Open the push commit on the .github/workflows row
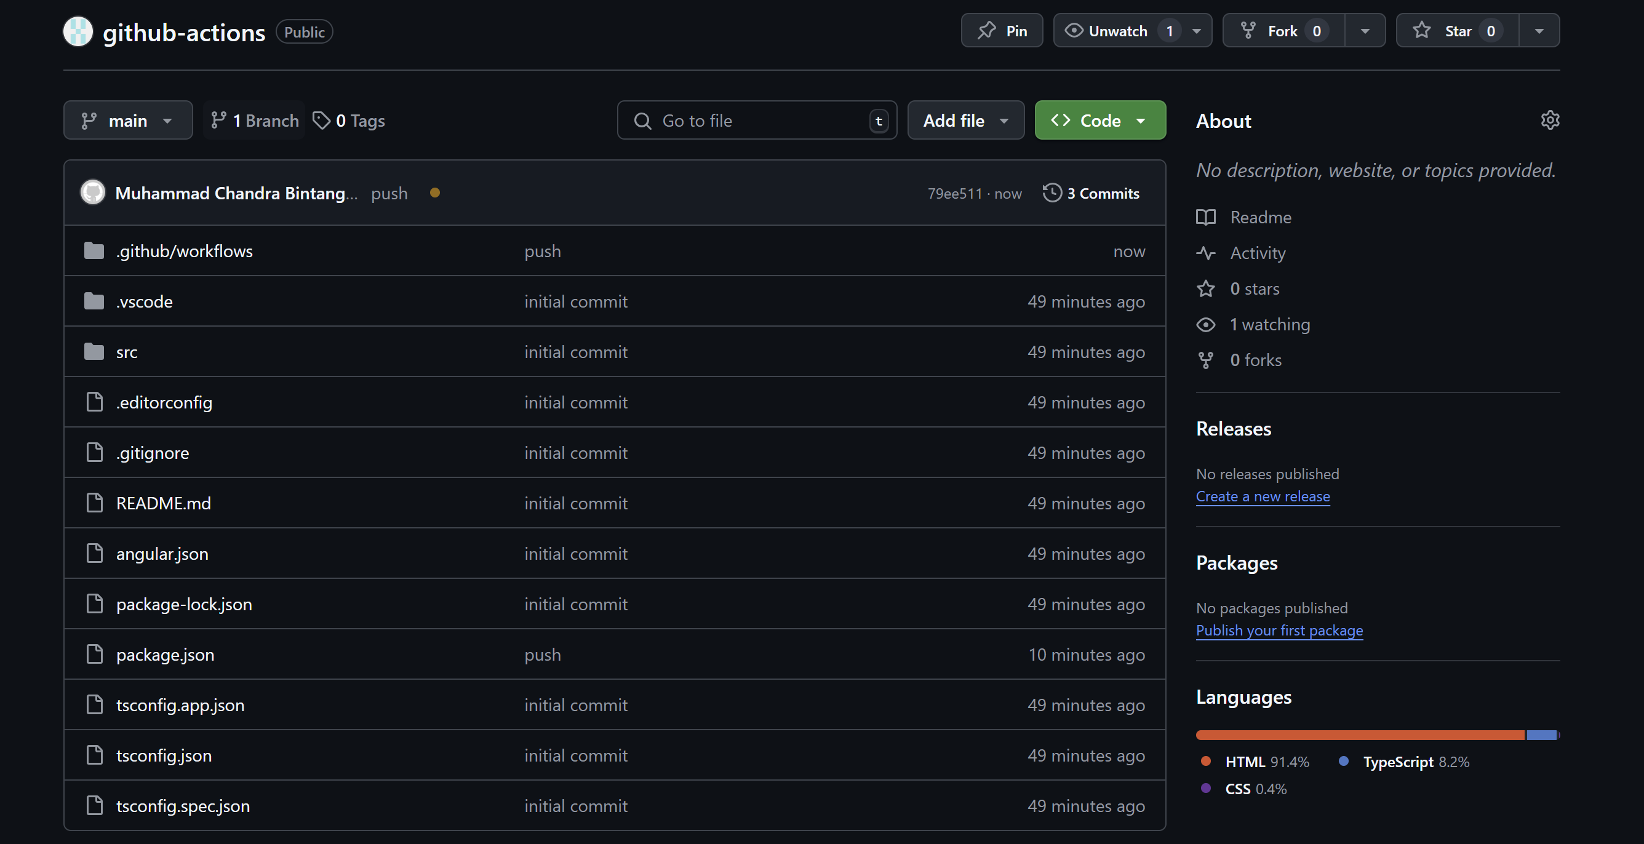The width and height of the screenshot is (1644, 844). [x=543, y=251]
